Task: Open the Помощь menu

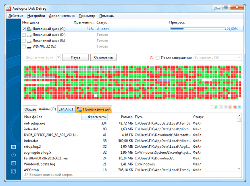Action: 106,16
